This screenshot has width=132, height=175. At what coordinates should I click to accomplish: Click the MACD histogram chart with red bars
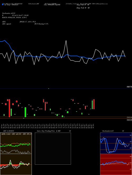click(16, 164)
